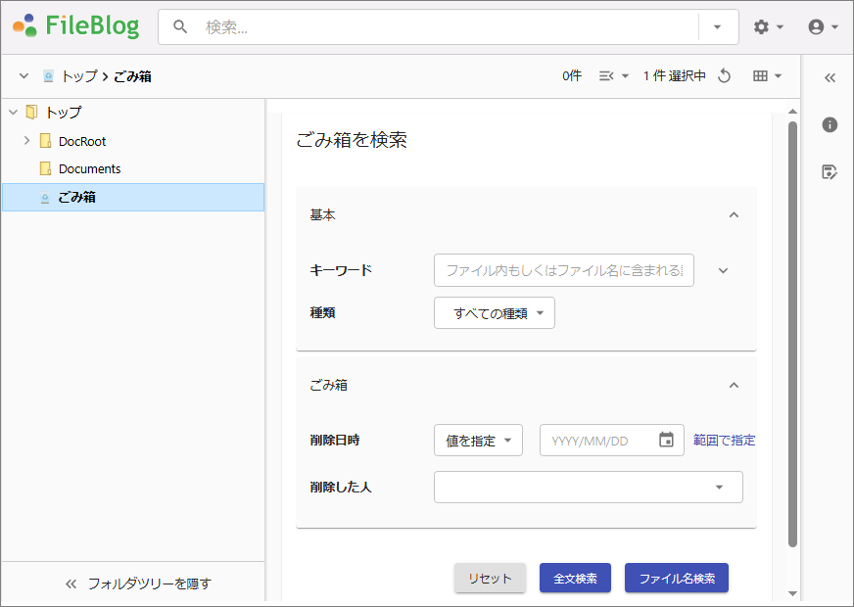Open the grid view mode dropdown
The height and width of the screenshot is (607, 854).
[767, 76]
